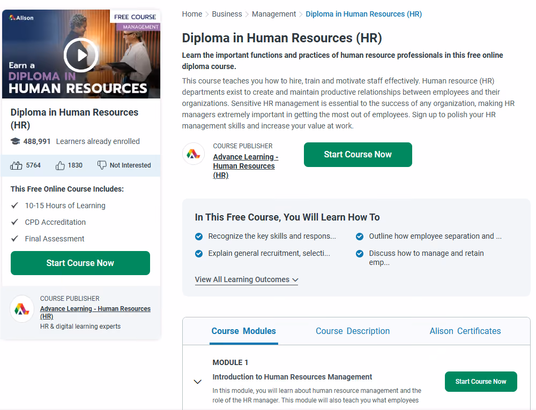
Task: Click the checkmark beside CPD Accreditation
Action: pos(14,222)
